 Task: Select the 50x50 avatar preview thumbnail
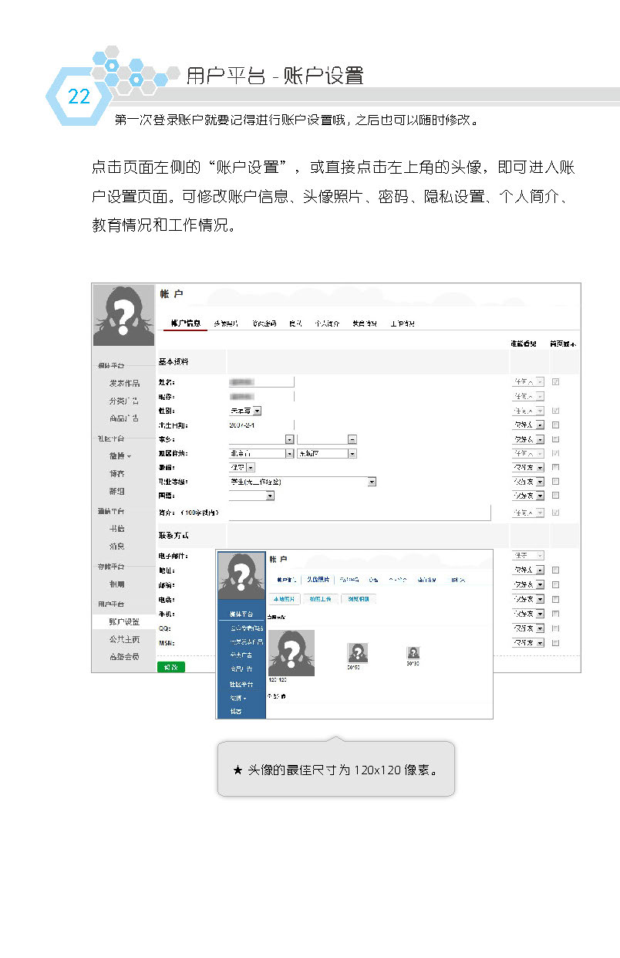[357, 653]
